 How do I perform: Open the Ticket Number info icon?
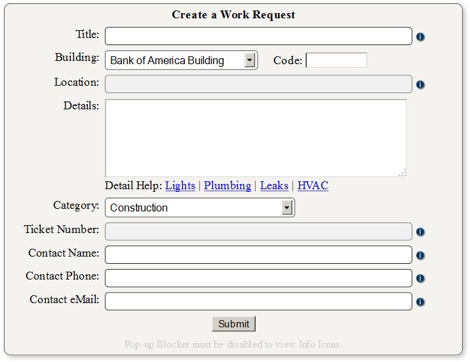pyautogui.click(x=420, y=232)
